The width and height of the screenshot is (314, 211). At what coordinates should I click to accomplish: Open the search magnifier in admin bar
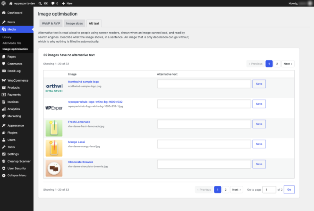[x=40, y=3]
